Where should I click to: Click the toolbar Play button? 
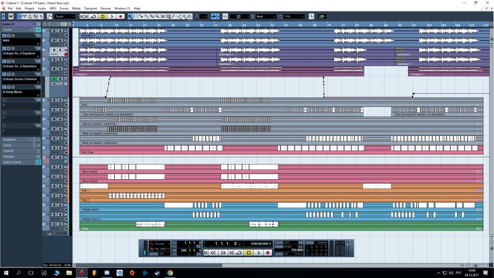(112, 17)
